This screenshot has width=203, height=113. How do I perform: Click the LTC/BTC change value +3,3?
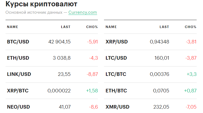(191, 74)
